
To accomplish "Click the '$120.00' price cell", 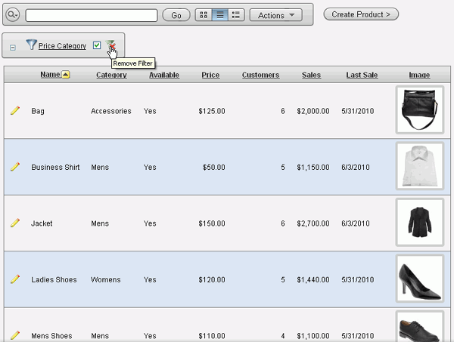I will [212, 279].
